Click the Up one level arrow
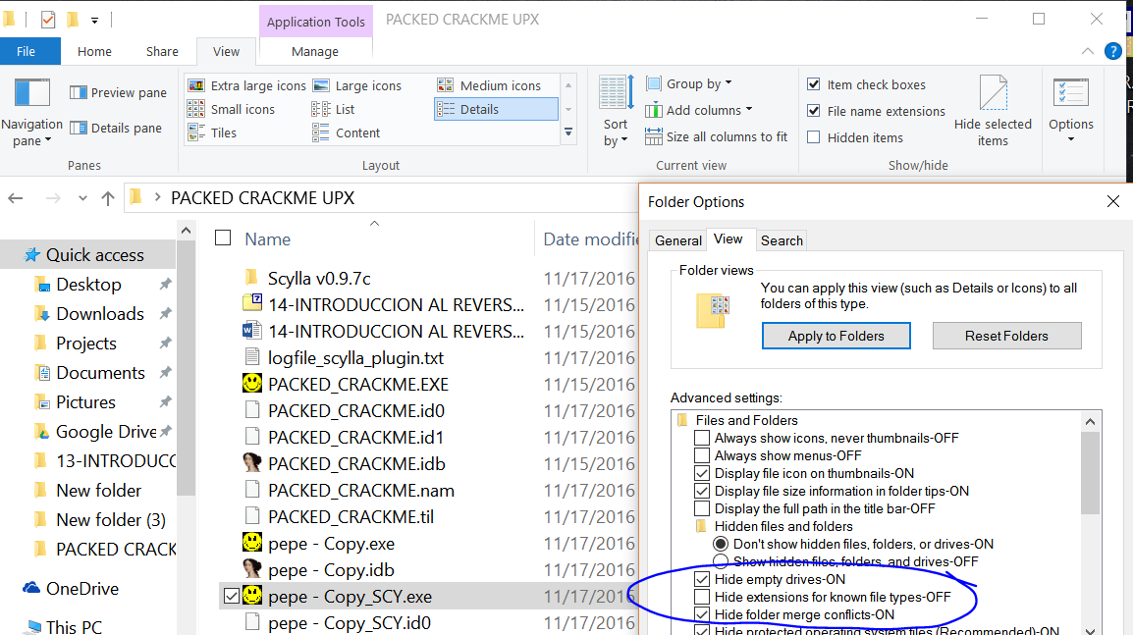The image size is (1133, 635). pos(108,198)
